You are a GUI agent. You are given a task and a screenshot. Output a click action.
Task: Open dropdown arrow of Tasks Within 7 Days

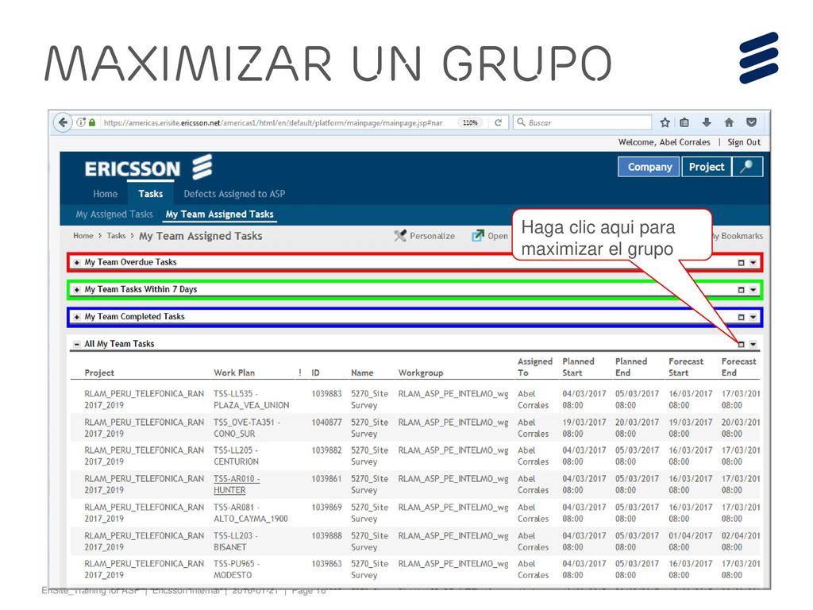[x=753, y=290]
